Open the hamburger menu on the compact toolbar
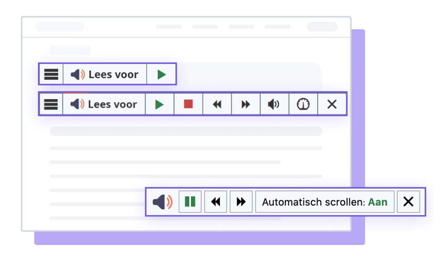This screenshot has height=270, width=445. click(51, 74)
